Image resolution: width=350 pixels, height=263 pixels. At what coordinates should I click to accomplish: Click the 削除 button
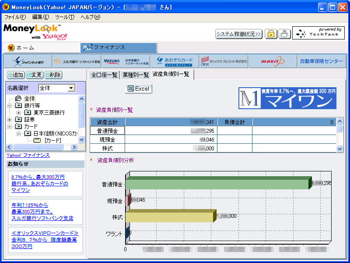(x=53, y=75)
